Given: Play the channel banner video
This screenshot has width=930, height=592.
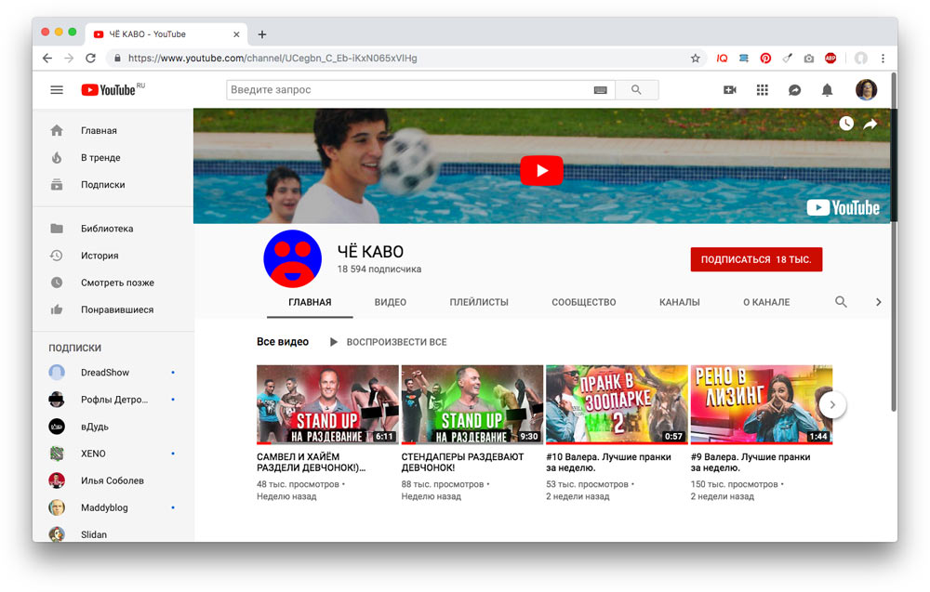Looking at the screenshot, I should (541, 171).
